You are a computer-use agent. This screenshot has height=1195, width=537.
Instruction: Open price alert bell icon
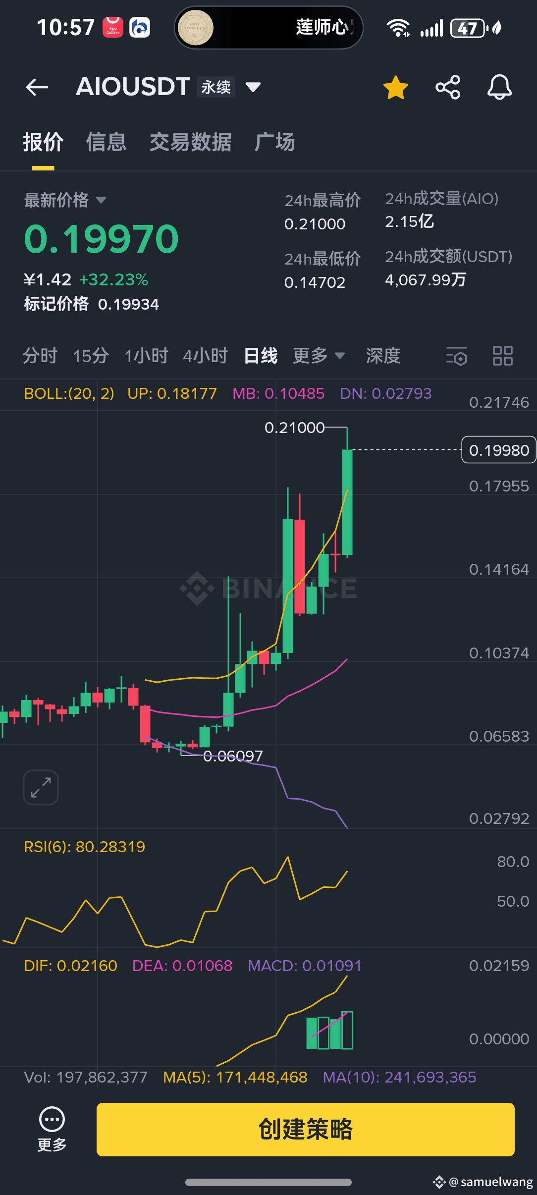point(499,87)
